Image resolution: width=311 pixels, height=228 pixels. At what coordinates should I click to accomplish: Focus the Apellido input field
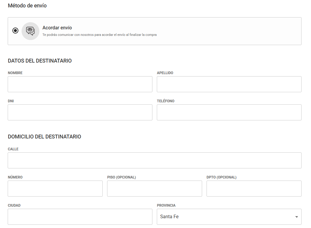[x=229, y=84]
